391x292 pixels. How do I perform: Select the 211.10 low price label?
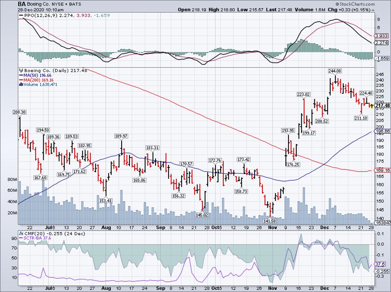[x=361, y=118]
